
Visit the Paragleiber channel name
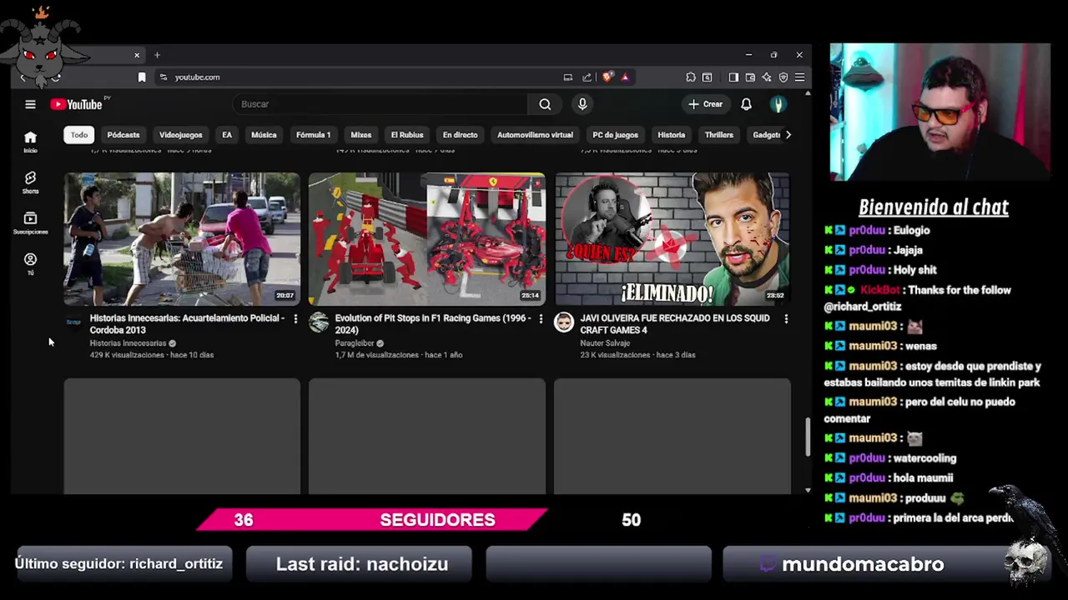click(354, 343)
